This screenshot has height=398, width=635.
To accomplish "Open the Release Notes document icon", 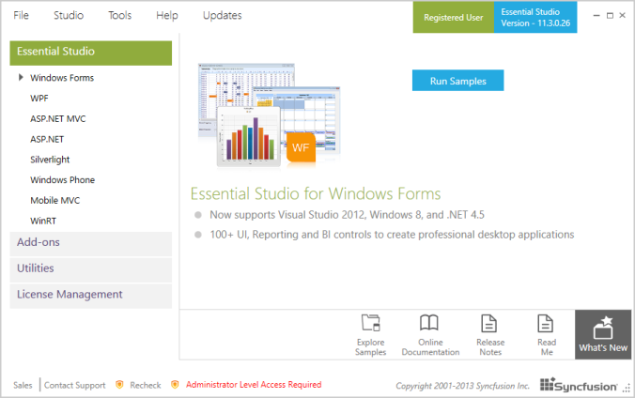I will [x=488, y=324].
